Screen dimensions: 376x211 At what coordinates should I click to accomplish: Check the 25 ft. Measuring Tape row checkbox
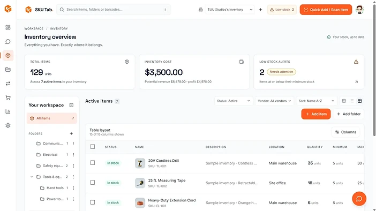93,183
